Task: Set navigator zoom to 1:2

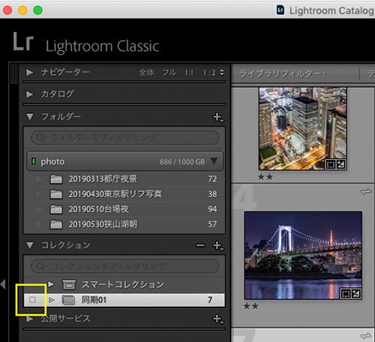Action: coord(209,73)
